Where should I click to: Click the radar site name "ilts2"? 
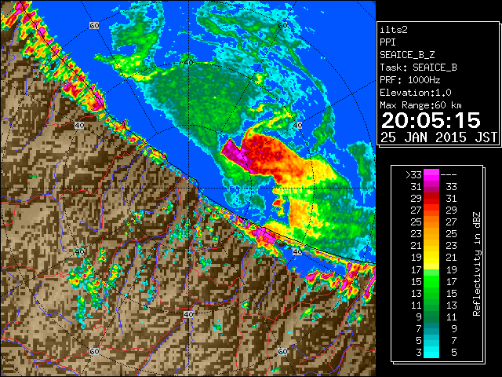(x=394, y=30)
